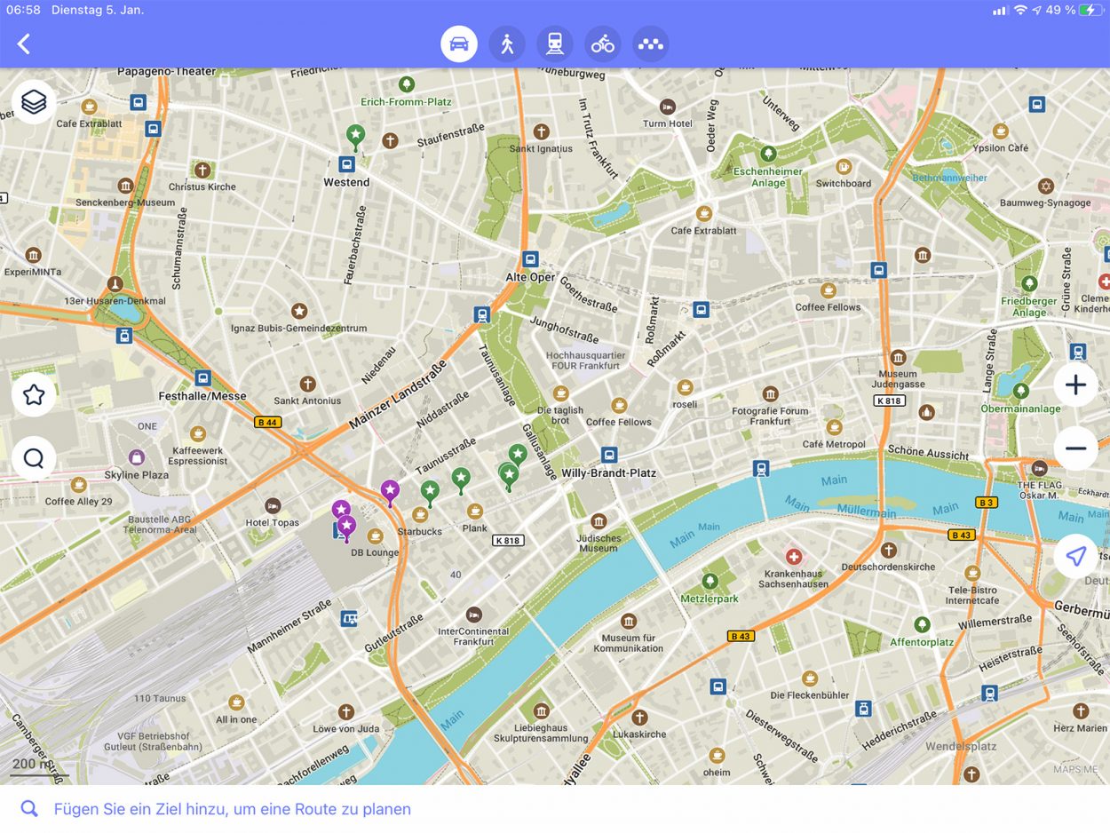Image resolution: width=1110 pixels, height=833 pixels.
Task: Open the Senckenberg-Museum marker
Action: coord(125,186)
